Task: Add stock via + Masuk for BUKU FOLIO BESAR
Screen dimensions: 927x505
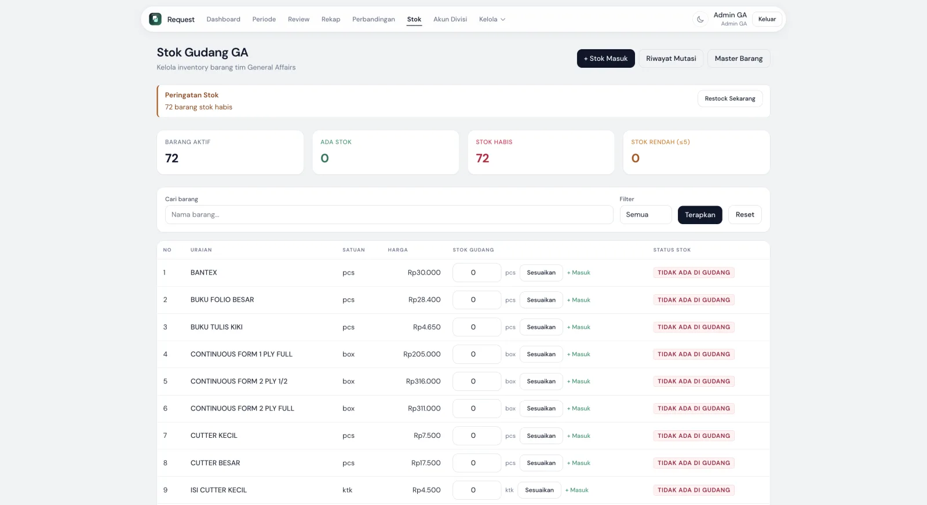Action: click(579, 300)
